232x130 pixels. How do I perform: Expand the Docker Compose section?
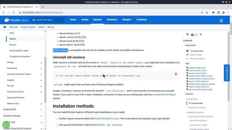click(41, 116)
